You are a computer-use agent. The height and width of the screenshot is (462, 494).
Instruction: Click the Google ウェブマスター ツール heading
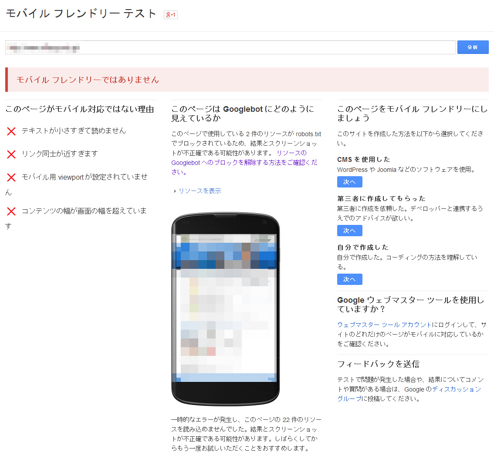pyautogui.click(x=410, y=305)
